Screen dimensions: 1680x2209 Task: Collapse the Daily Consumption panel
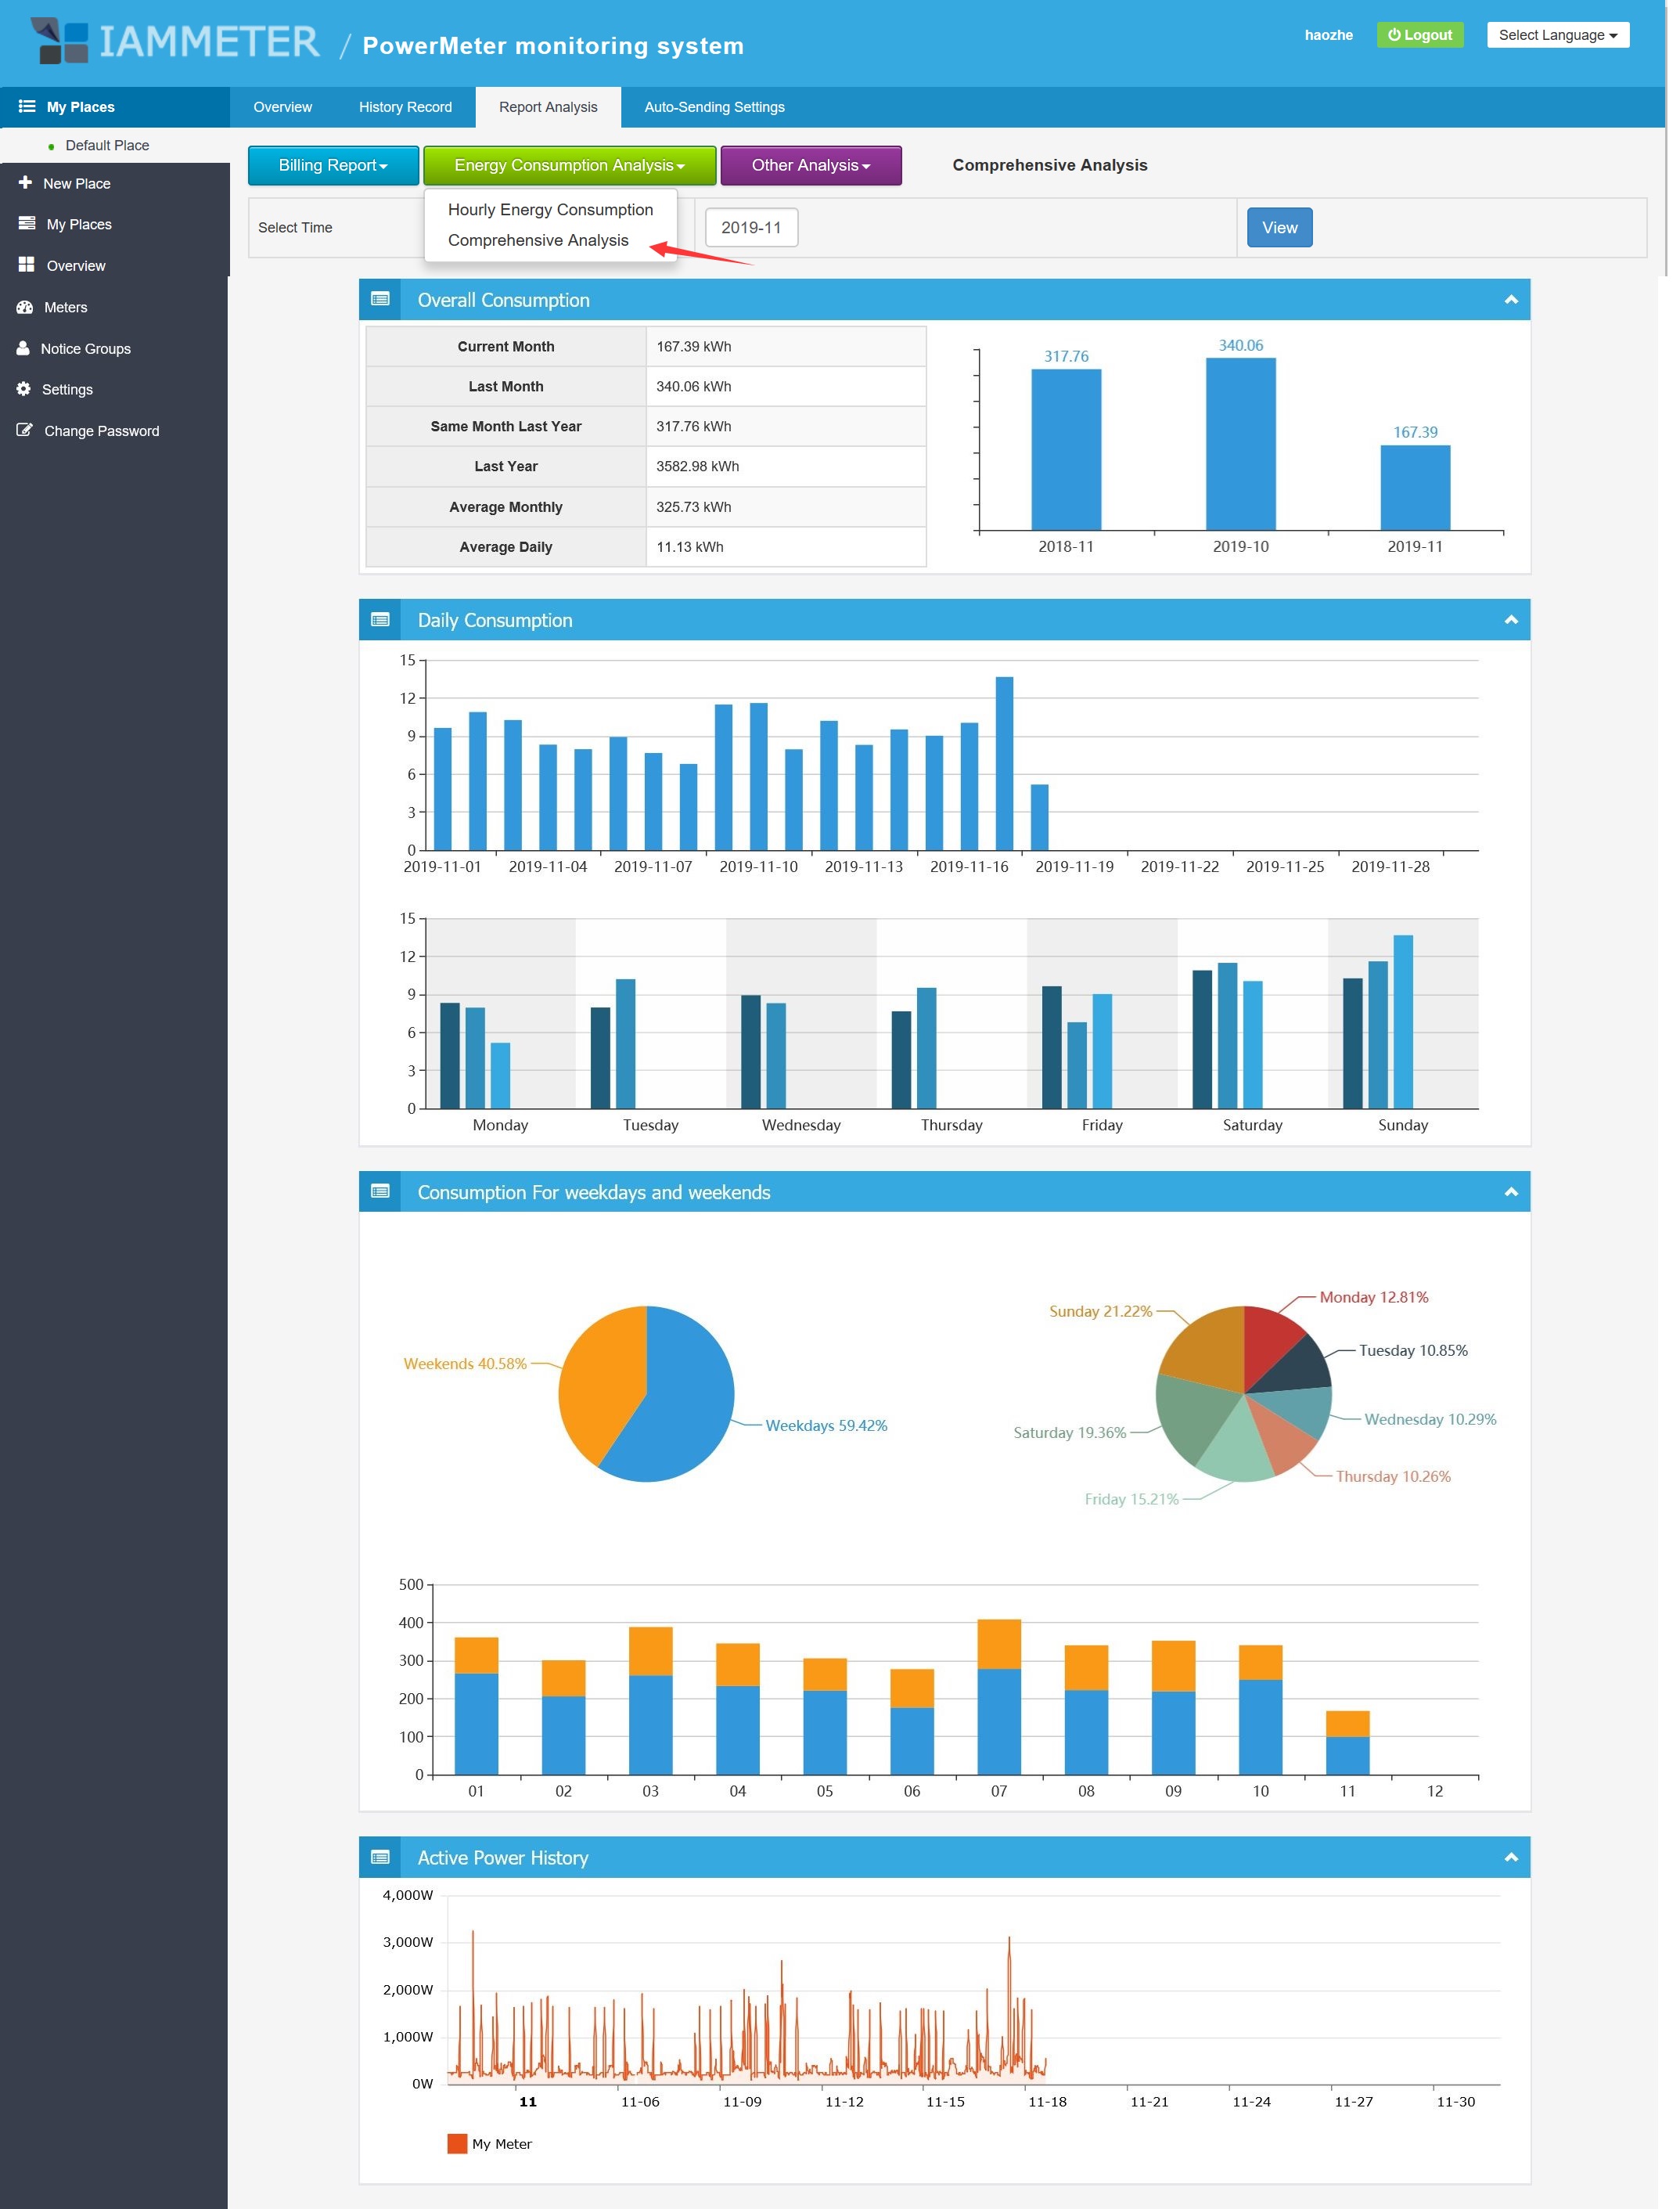[x=1511, y=620]
